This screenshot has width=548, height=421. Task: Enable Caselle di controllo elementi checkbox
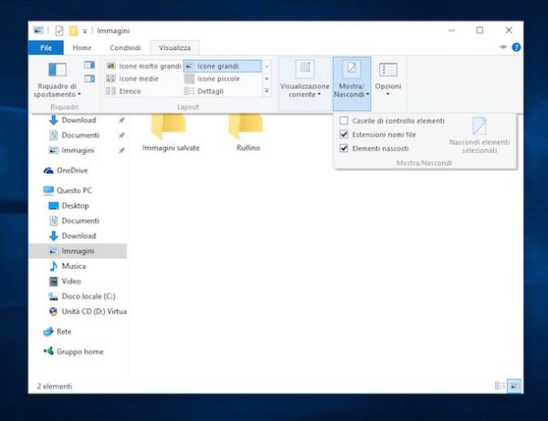click(x=343, y=120)
